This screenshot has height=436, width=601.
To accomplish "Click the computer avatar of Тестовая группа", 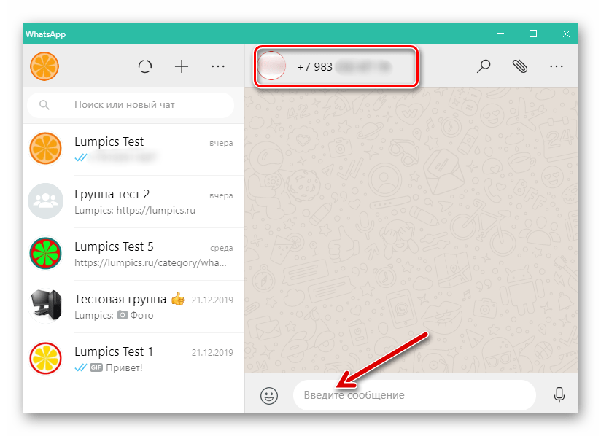I will coord(45,305).
